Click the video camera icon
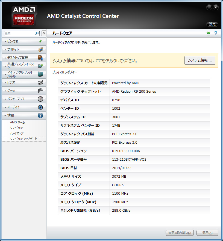The height and width of the screenshot is (241, 223). (x=40, y=83)
